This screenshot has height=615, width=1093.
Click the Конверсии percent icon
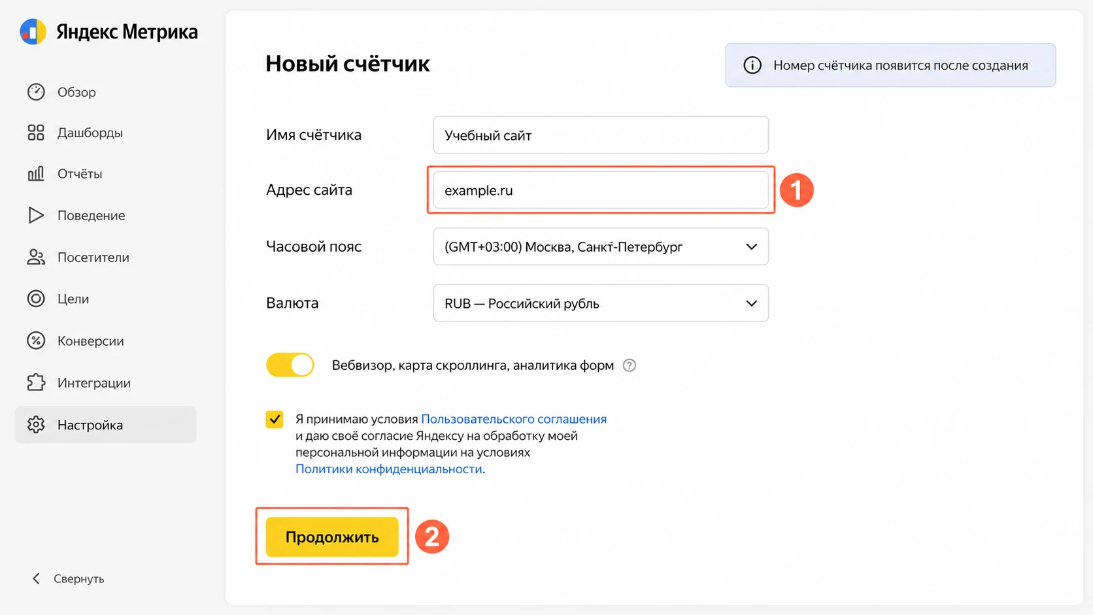pos(36,341)
